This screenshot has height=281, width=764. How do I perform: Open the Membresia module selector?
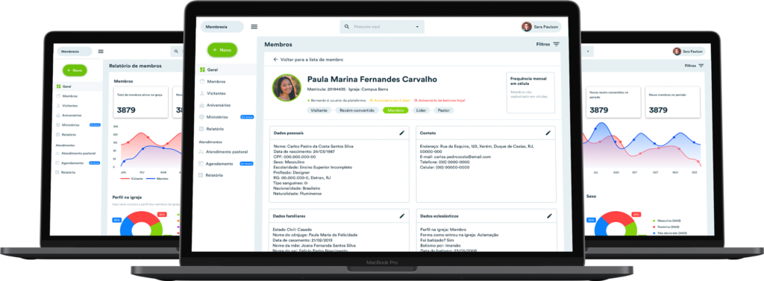[x=222, y=27]
